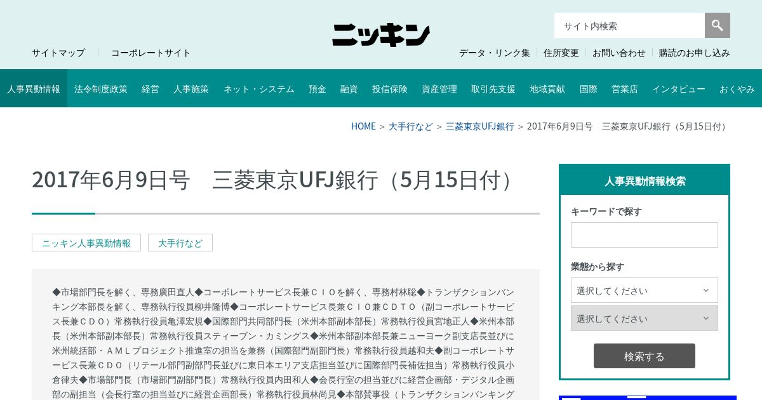
Task: Open the 融資 nav item
Action: pos(349,88)
